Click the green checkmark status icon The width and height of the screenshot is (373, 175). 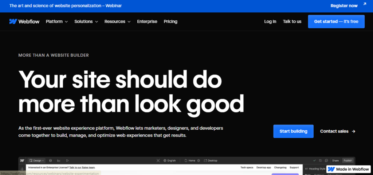point(315,160)
